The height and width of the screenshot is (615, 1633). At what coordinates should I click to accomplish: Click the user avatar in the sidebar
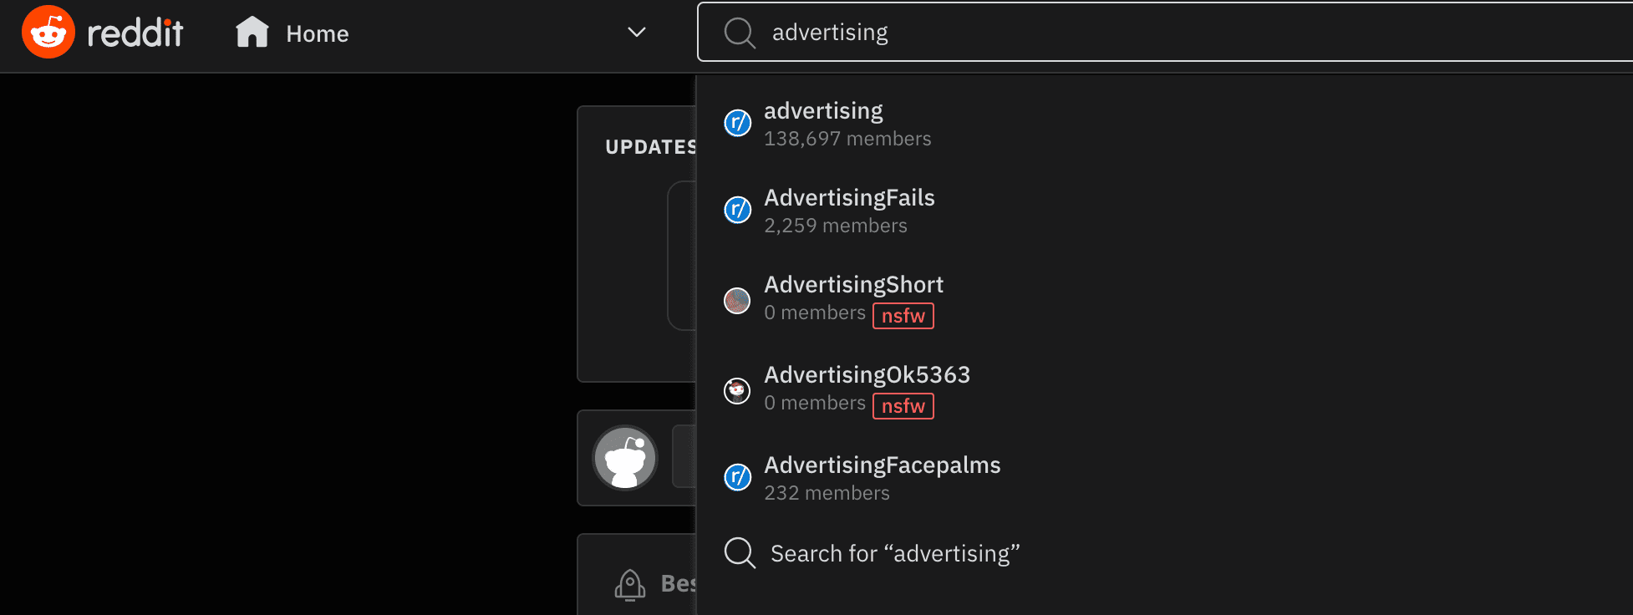point(625,457)
